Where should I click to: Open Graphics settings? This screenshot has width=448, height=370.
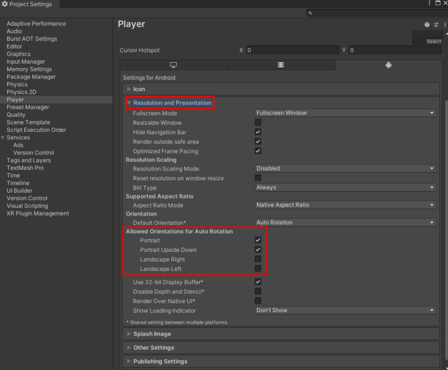coord(19,54)
